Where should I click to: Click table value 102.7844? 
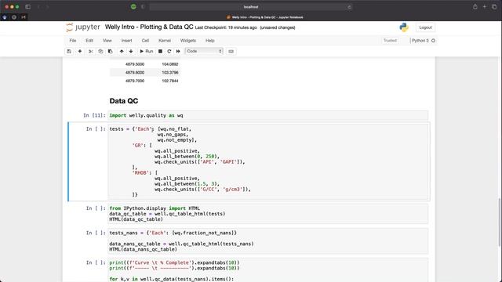click(x=170, y=81)
